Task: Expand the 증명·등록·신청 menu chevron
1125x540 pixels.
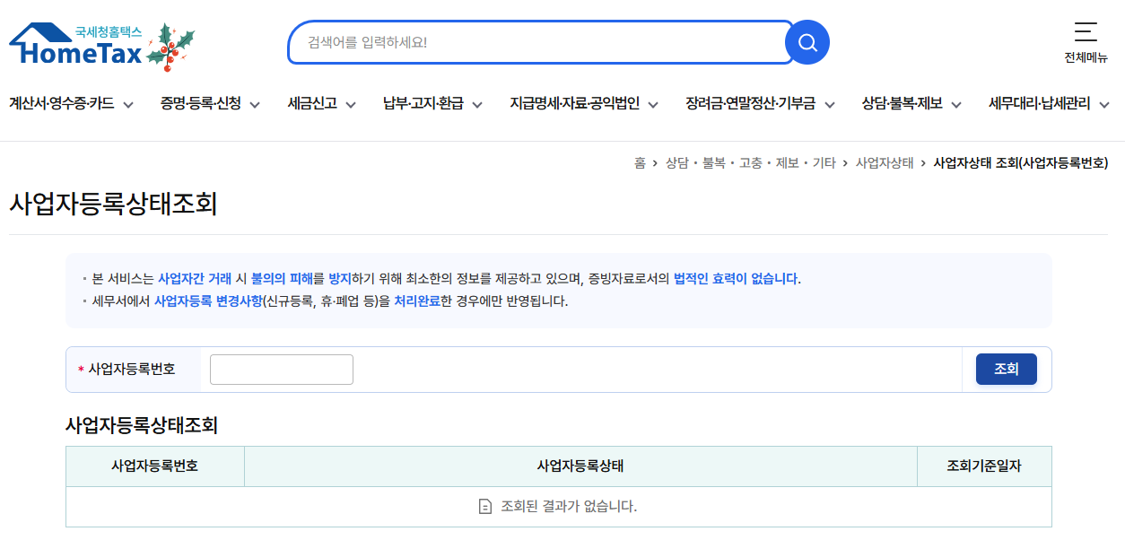Action: (255, 104)
